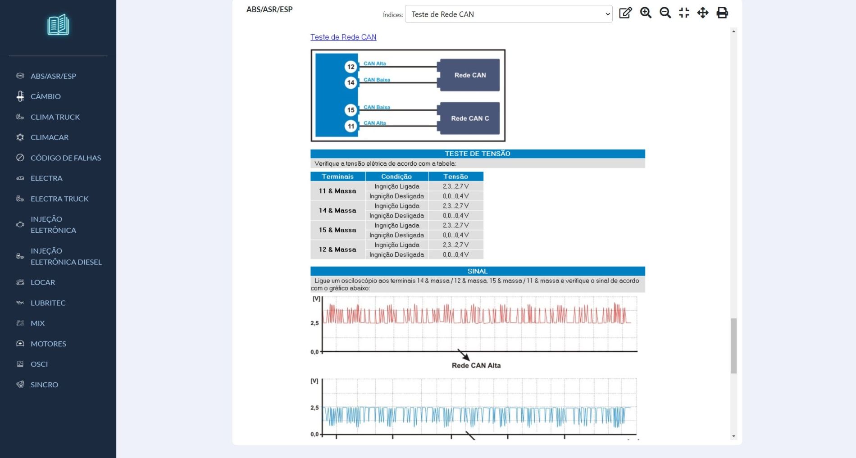Click the compress fit-to-screen icon
Screen dimensions: 856x458
[684, 13]
